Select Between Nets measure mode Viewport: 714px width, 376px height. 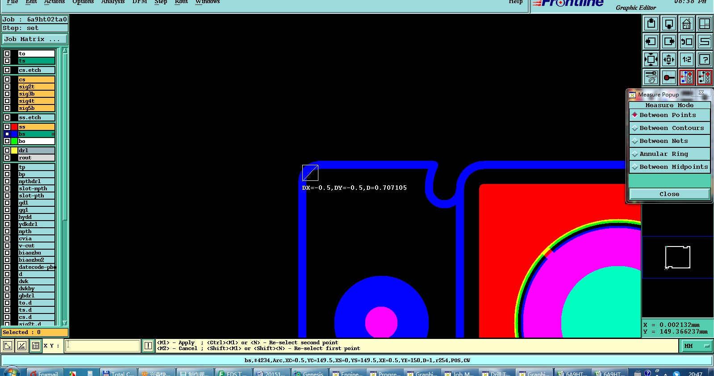pyautogui.click(x=669, y=141)
